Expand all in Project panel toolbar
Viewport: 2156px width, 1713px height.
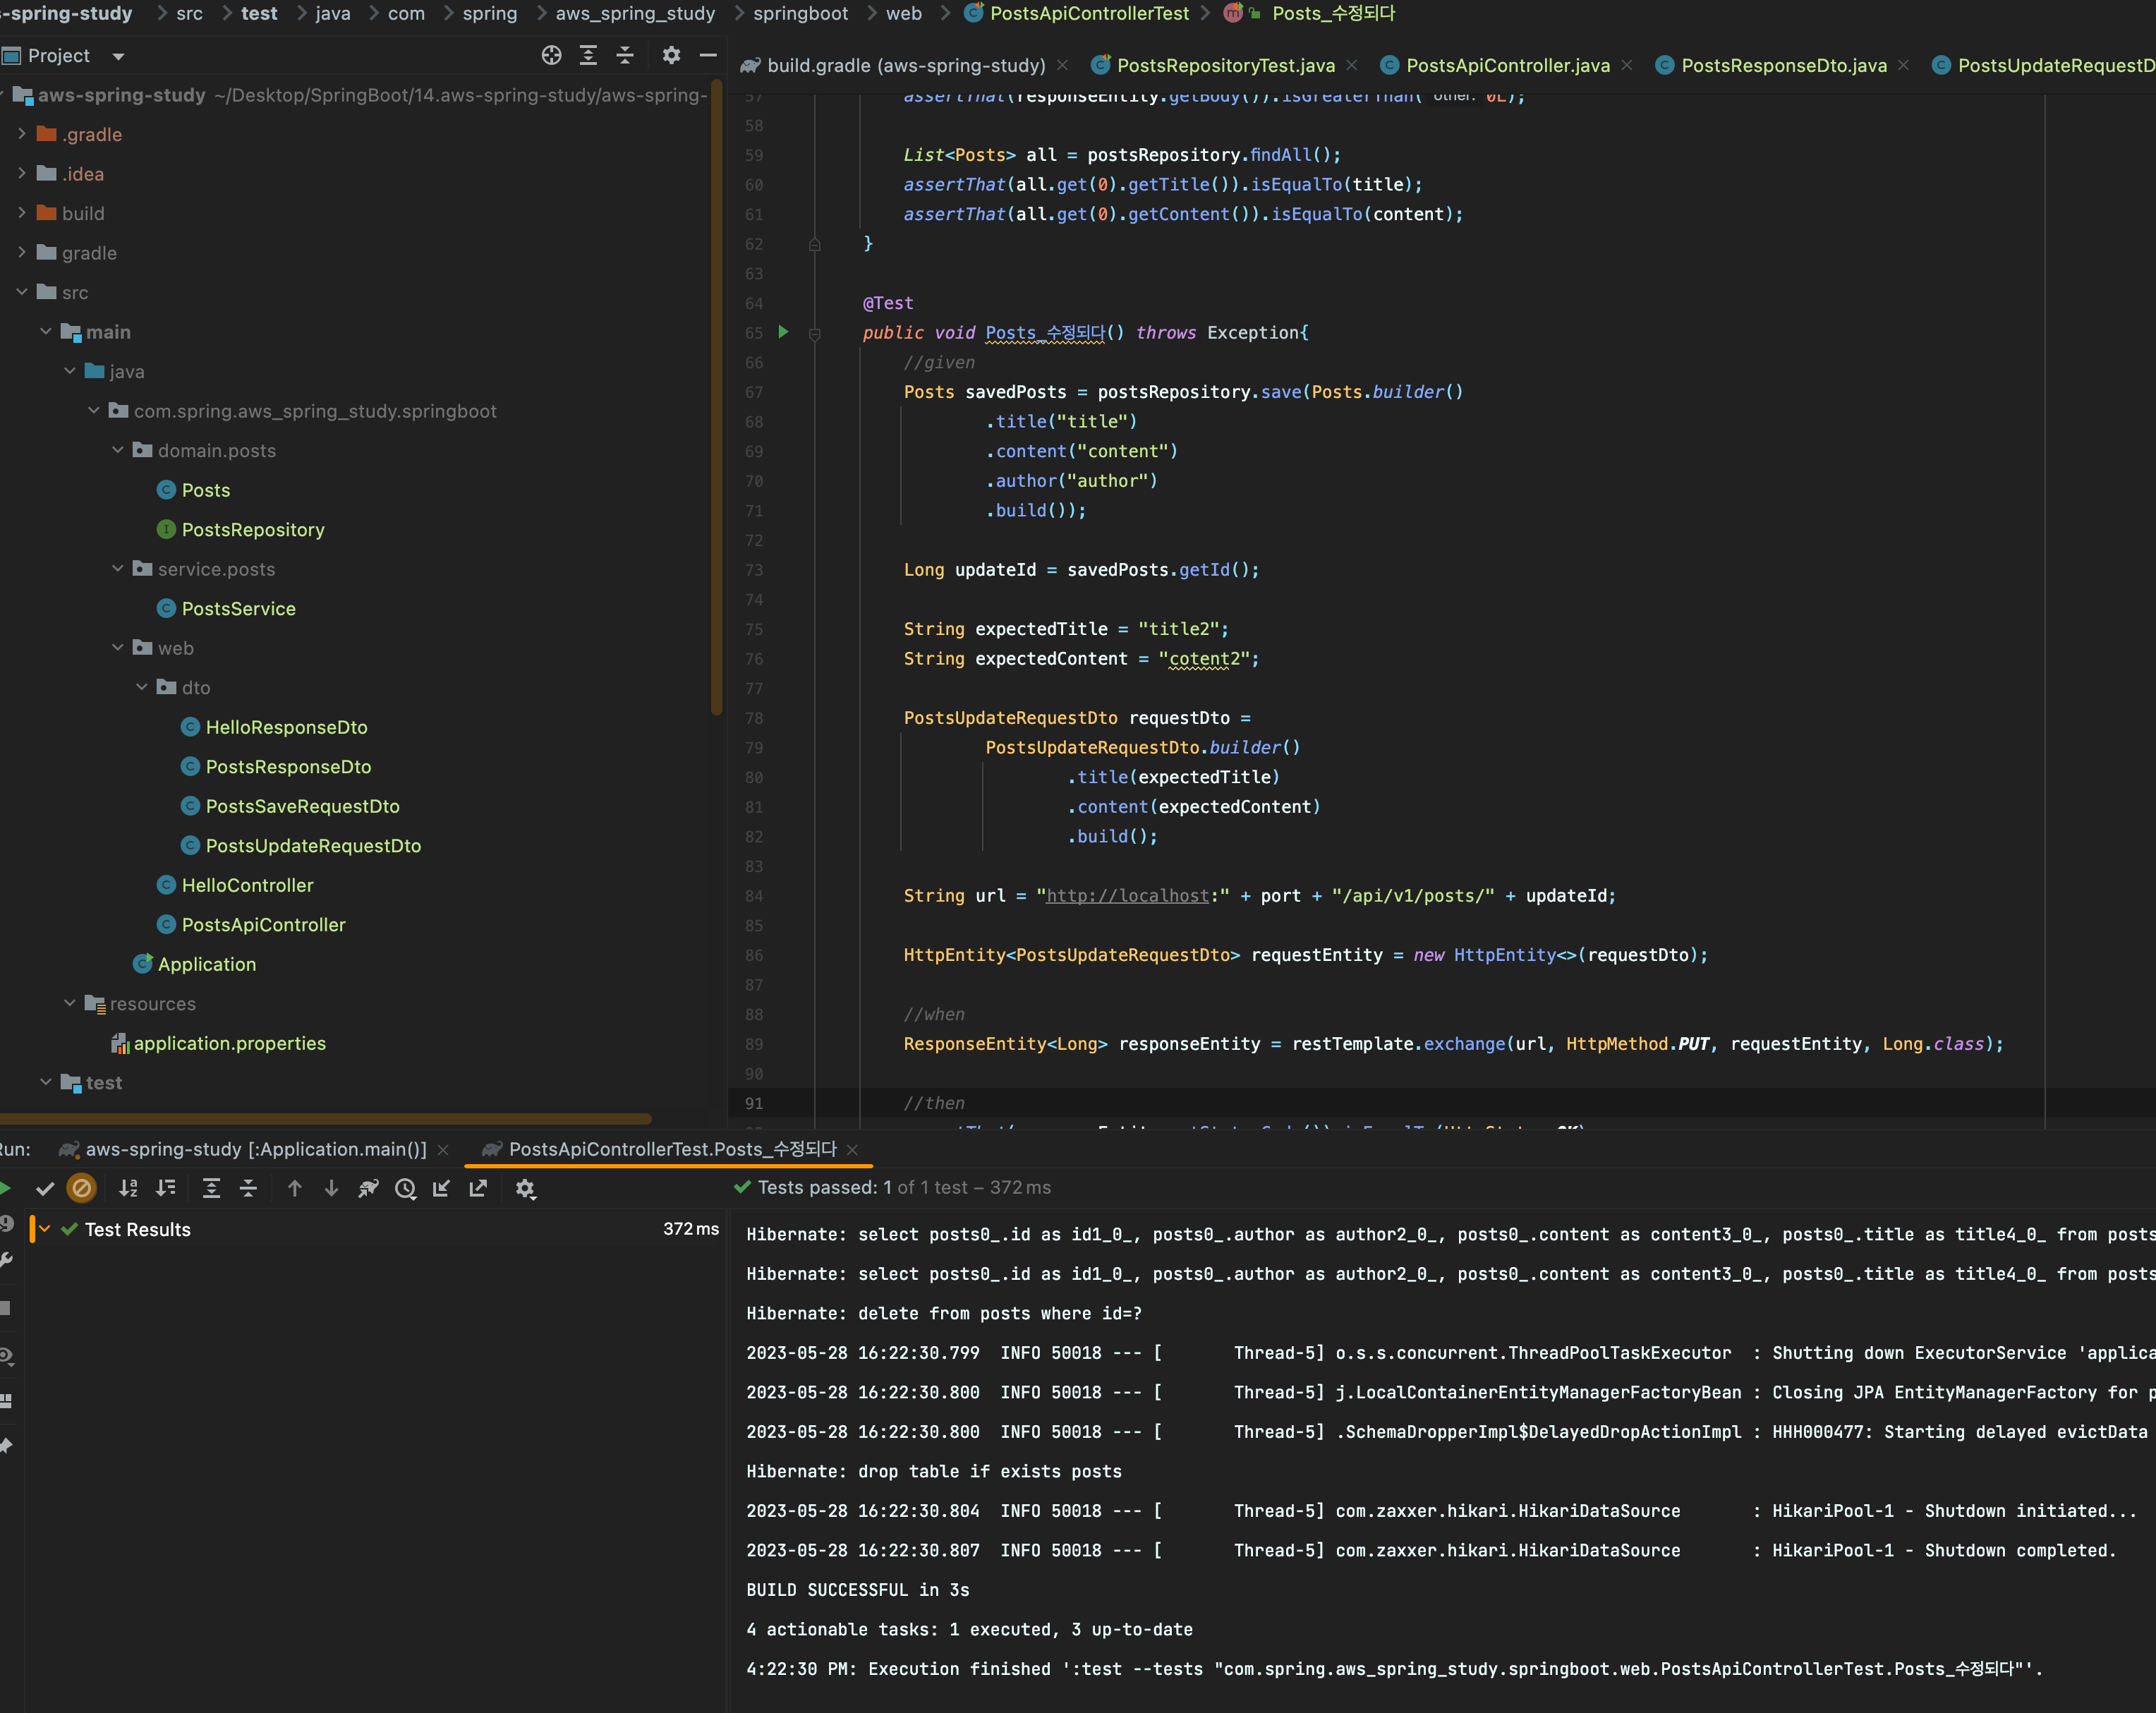(588, 56)
